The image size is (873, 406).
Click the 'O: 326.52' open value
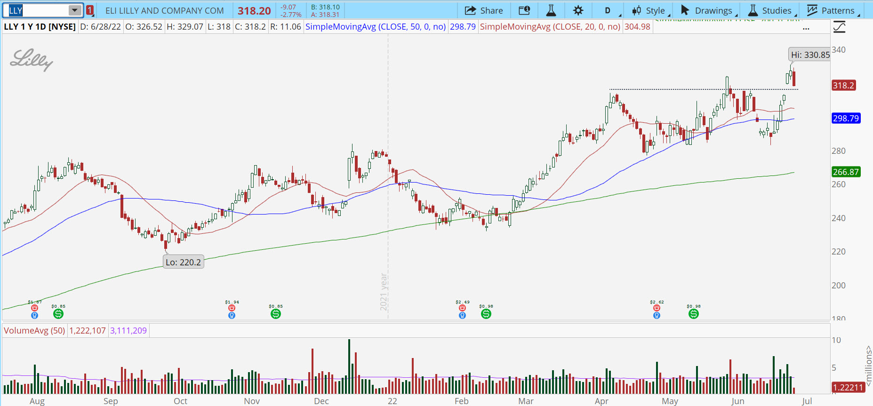pyautogui.click(x=144, y=27)
